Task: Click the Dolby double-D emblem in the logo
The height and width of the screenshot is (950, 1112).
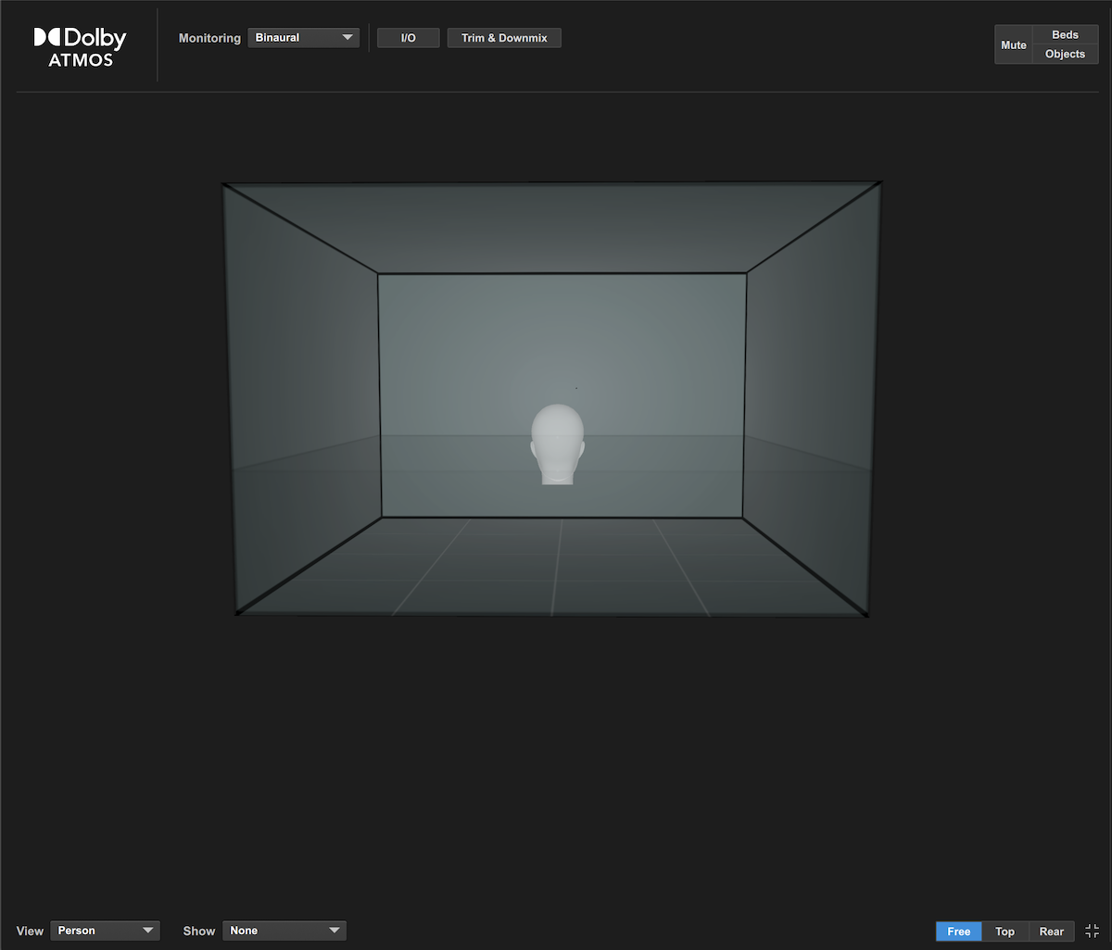Action: [47, 38]
